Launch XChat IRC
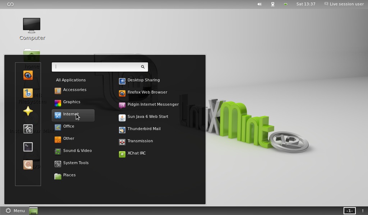368x215 pixels. [x=132, y=154]
